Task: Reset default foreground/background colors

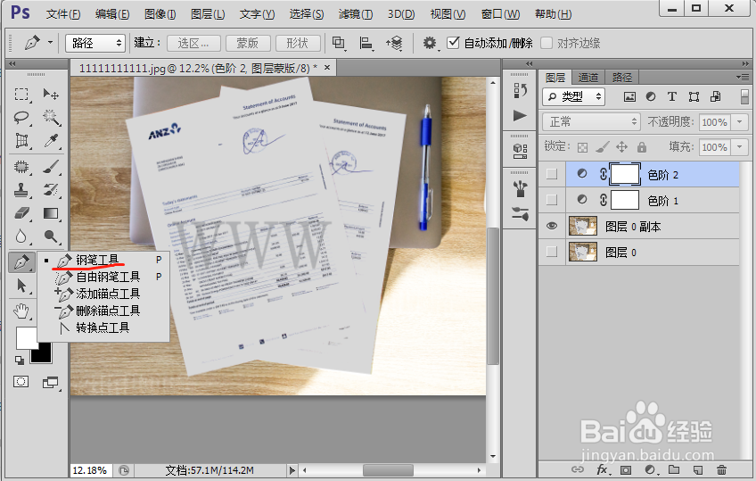Action: click(20, 360)
